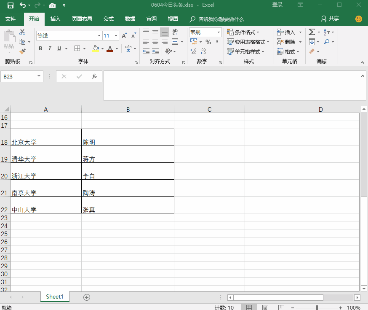
Task: Select the Sheet1 tab
Action: [x=55, y=297]
